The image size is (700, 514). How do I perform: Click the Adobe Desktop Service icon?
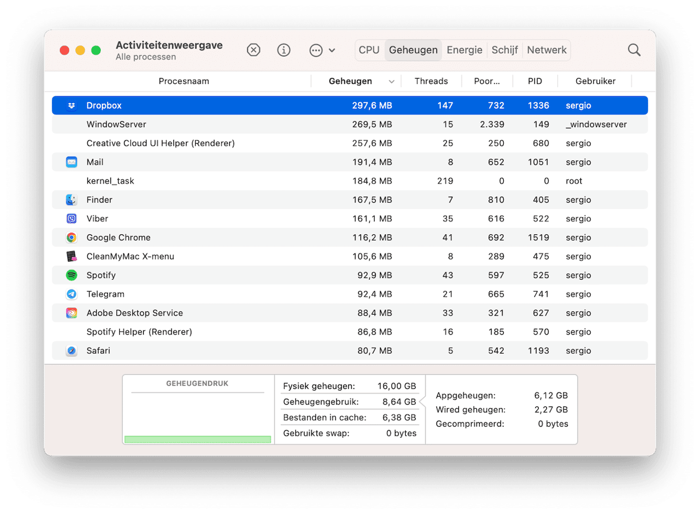[x=71, y=313]
